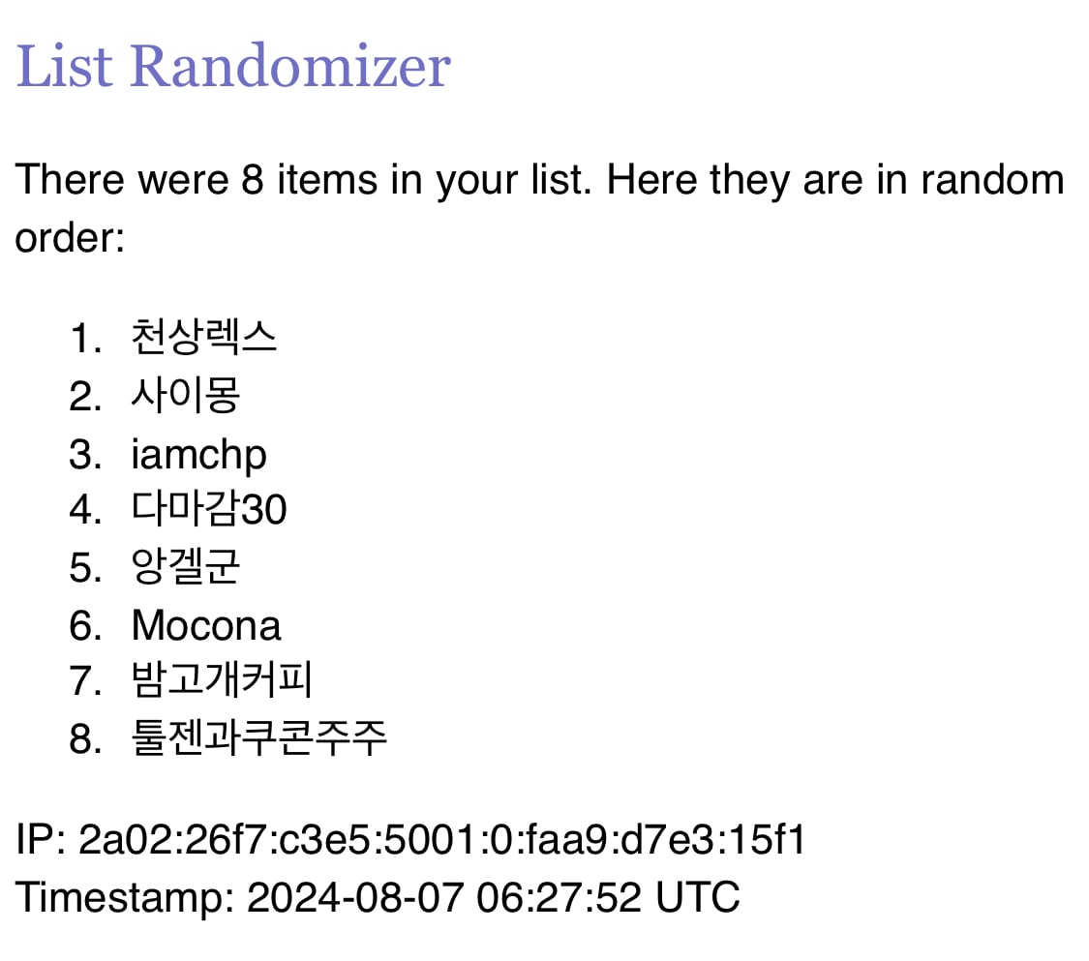Select list item 앙겔군
Screen dimensions: 1089x961
coord(186,566)
